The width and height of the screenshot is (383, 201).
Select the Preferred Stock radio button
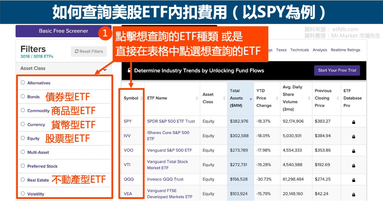pos(23,165)
